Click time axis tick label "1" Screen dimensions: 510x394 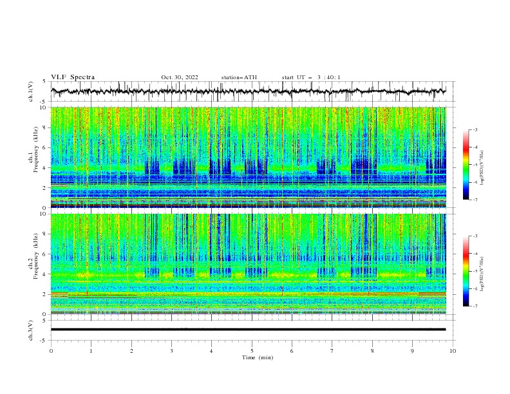pos(91,351)
